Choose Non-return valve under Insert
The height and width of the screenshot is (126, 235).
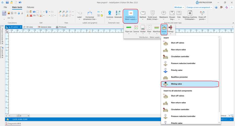190,50
